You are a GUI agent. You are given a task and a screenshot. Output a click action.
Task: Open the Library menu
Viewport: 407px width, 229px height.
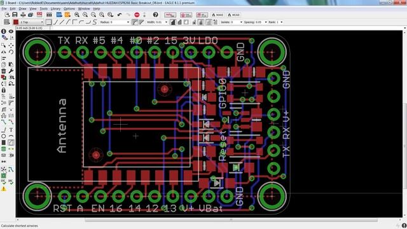(55, 8)
